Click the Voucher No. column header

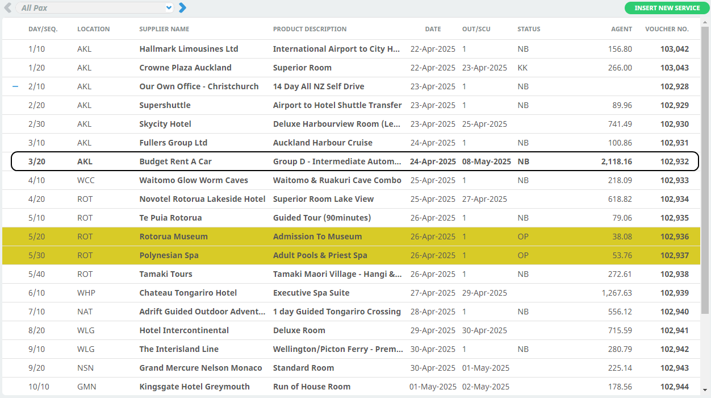click(667, 29)
